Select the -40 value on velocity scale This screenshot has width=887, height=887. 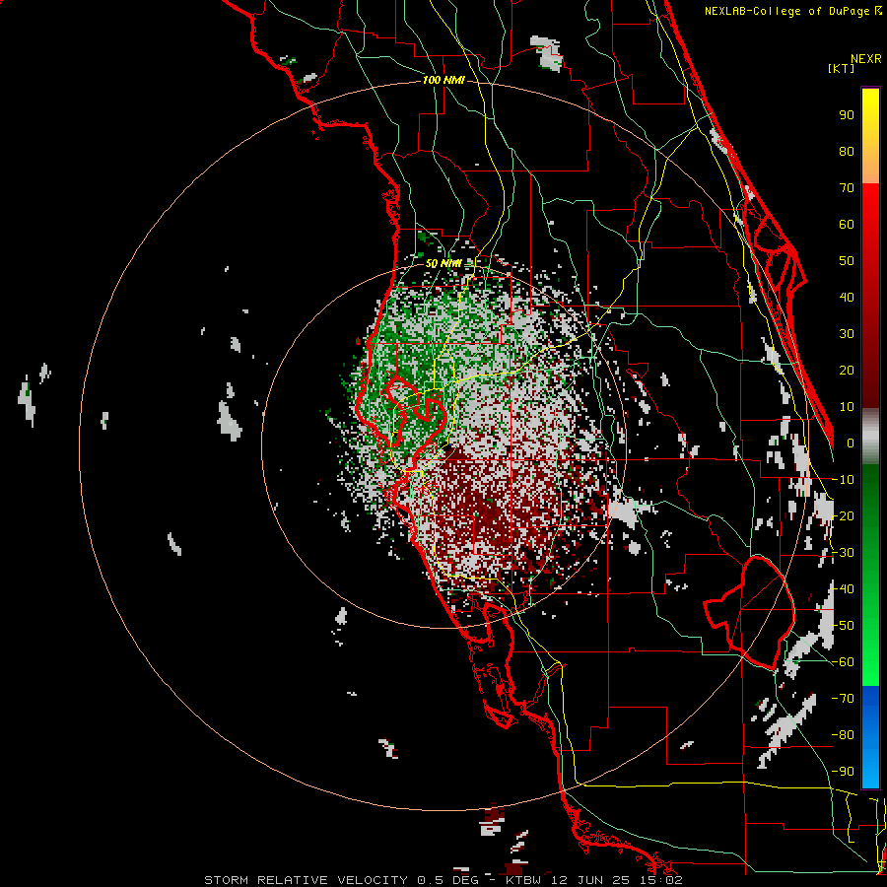tap(843, 589)
